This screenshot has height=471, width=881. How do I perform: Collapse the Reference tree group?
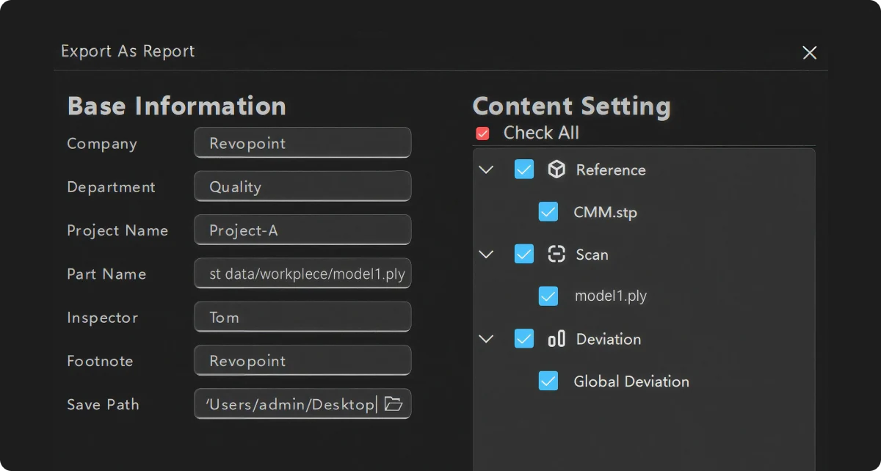(x=486, y=169)
